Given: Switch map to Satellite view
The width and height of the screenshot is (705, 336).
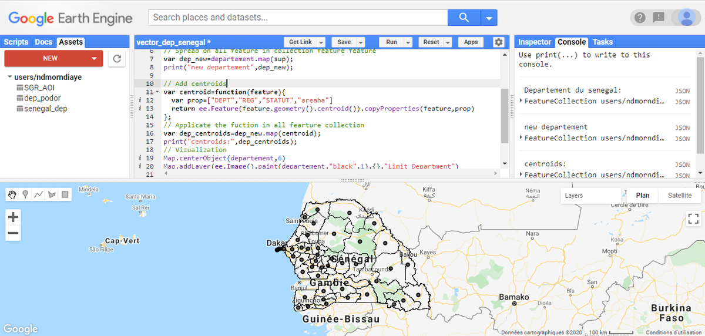Looking at the screenshot, I should coord(680,196).
